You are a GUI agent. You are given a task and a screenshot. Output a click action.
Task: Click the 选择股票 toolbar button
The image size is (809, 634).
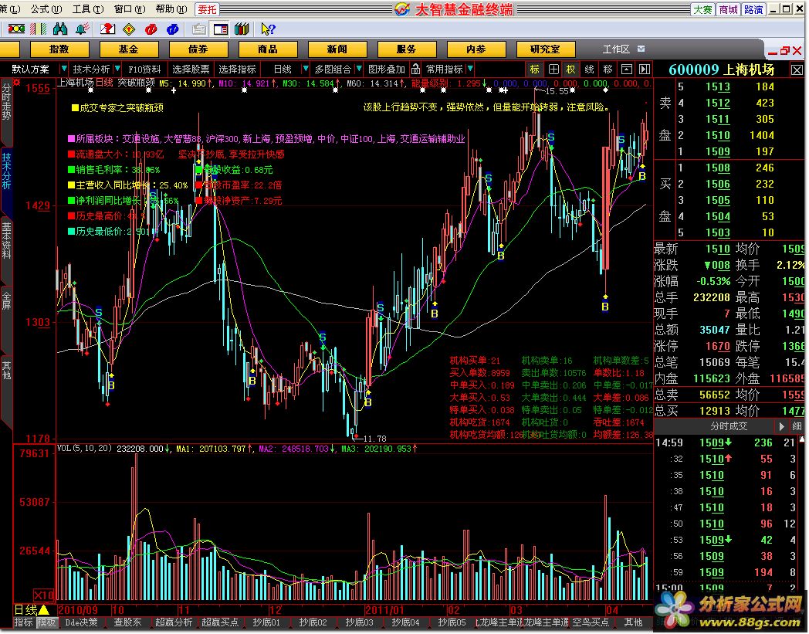191,70
